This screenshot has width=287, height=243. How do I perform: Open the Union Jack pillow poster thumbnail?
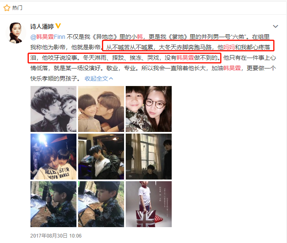click(149, 204)
